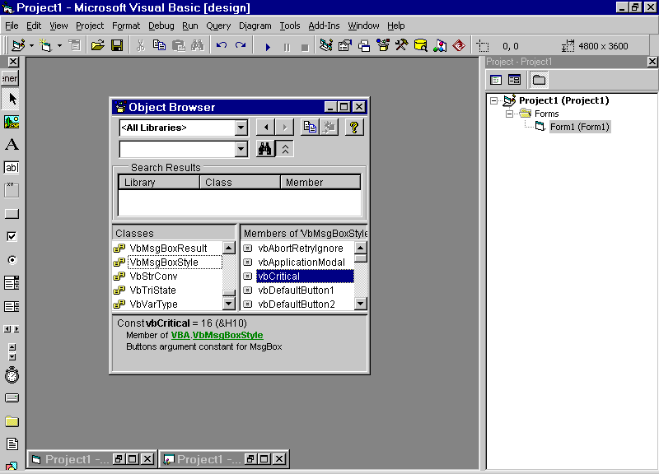
Task: Click Classes list scroll down arrow
Action: click(x=229, y=304)
